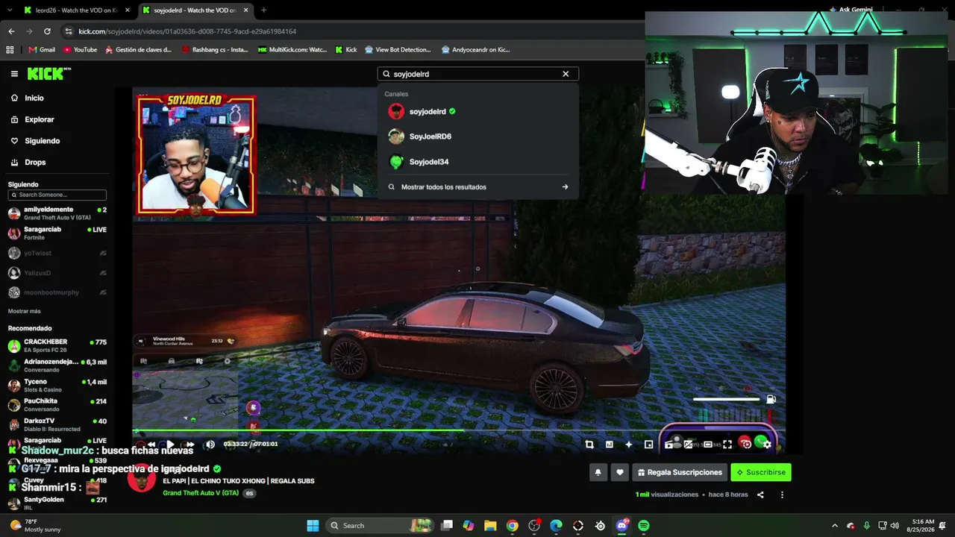Viewport: 955px width, 537px height.
Task: Open amilyeldemente channel in Siguiendo list
Action: 57,213
